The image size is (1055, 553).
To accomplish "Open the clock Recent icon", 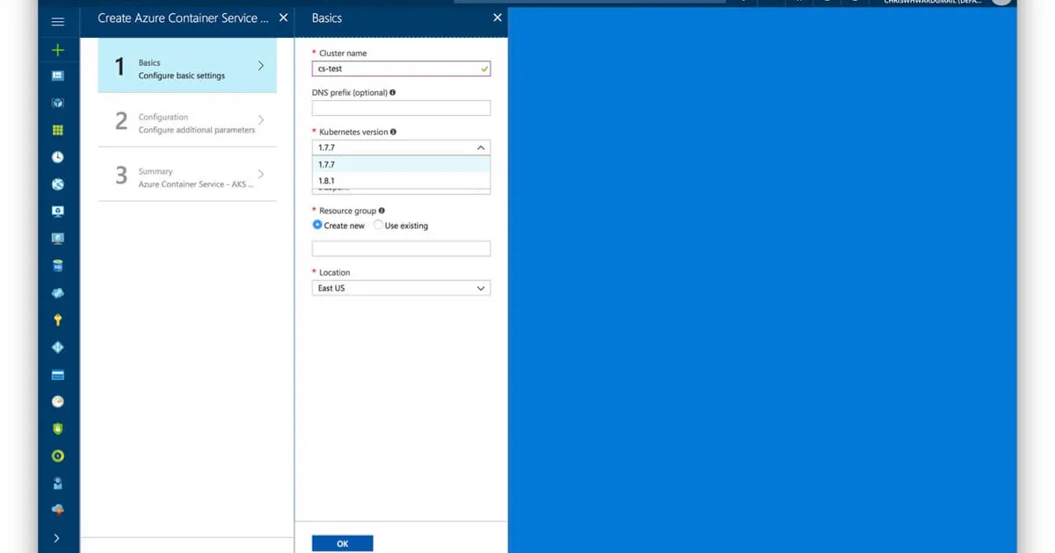I will click(x=58, y=157).
